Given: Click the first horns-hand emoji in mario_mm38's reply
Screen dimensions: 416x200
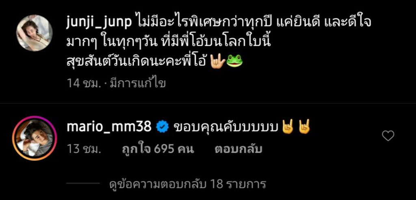Looking at the screenshot, I should (x=287, y=126).
